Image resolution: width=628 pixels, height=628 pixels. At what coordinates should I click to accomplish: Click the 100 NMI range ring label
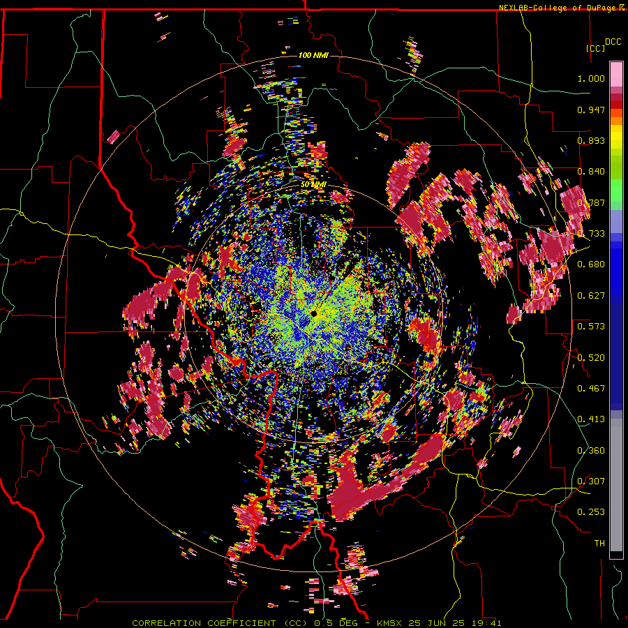(313, 55)
